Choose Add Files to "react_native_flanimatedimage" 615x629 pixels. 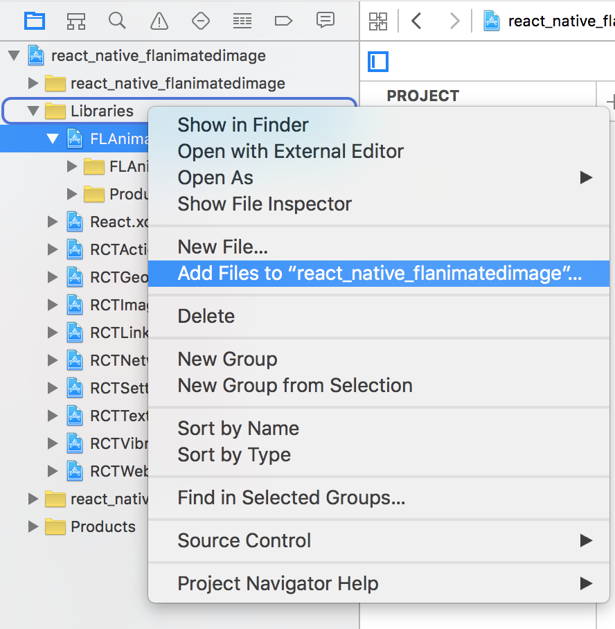(380, 274)
